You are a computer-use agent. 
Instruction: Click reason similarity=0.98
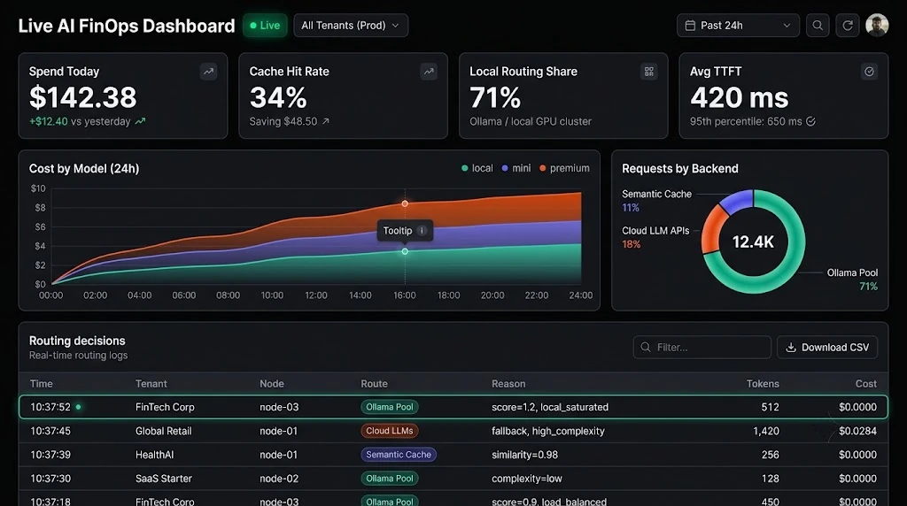(524, 455)
